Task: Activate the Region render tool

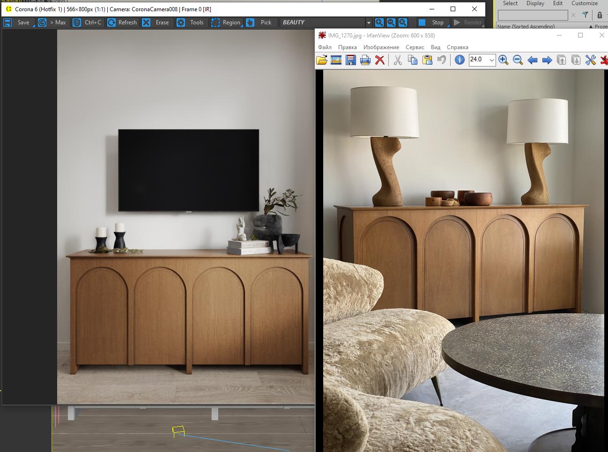Action: tap(226, 22)
